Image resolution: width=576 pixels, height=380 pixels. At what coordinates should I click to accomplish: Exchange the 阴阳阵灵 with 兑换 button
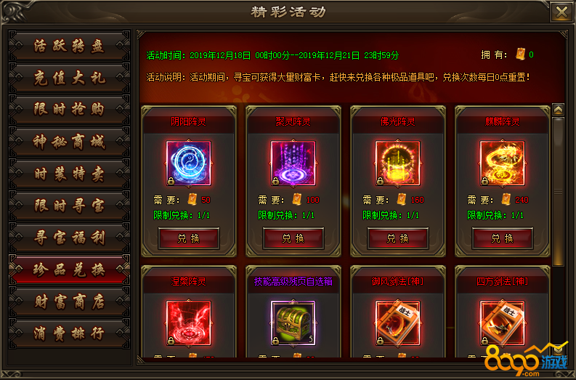coord(189,238)
